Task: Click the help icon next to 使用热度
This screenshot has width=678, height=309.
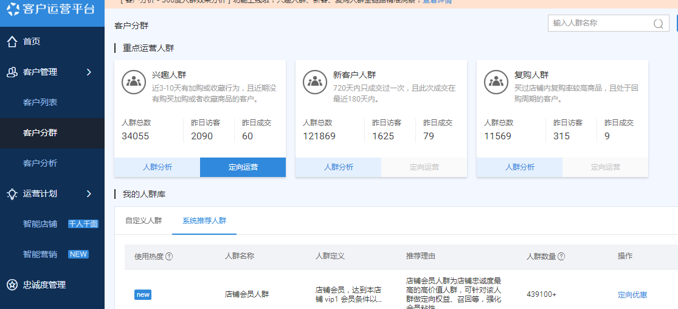Action: pyautogui.click(x=169, y=257)
